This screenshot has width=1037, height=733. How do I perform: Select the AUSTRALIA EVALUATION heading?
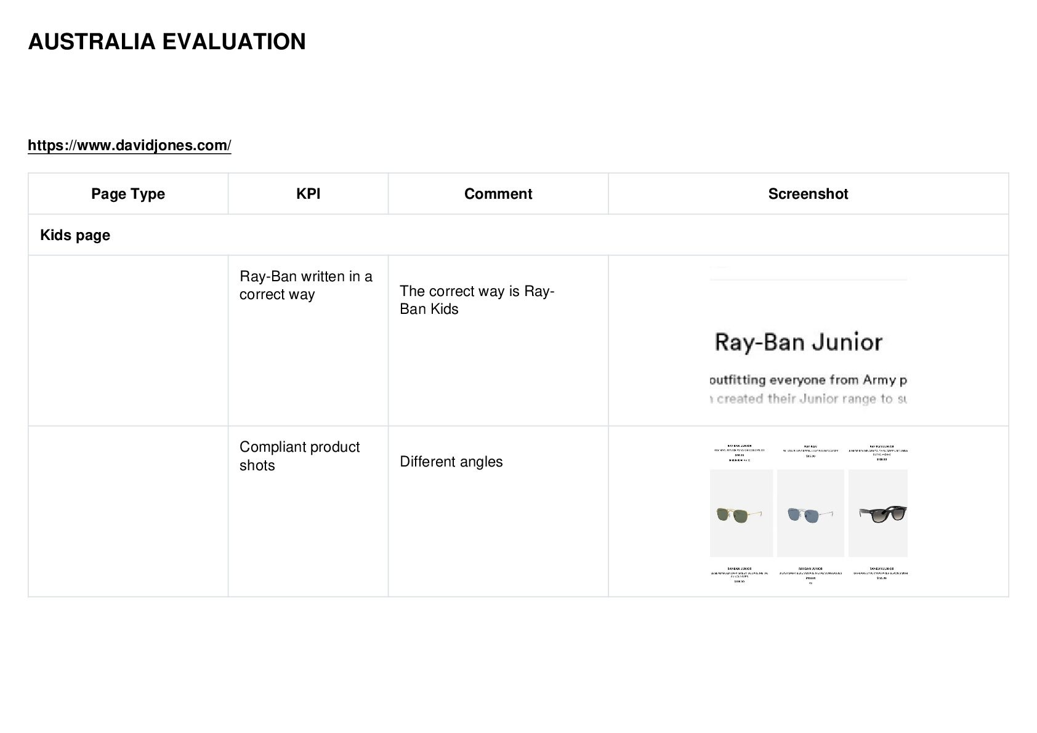coord(167,42)
